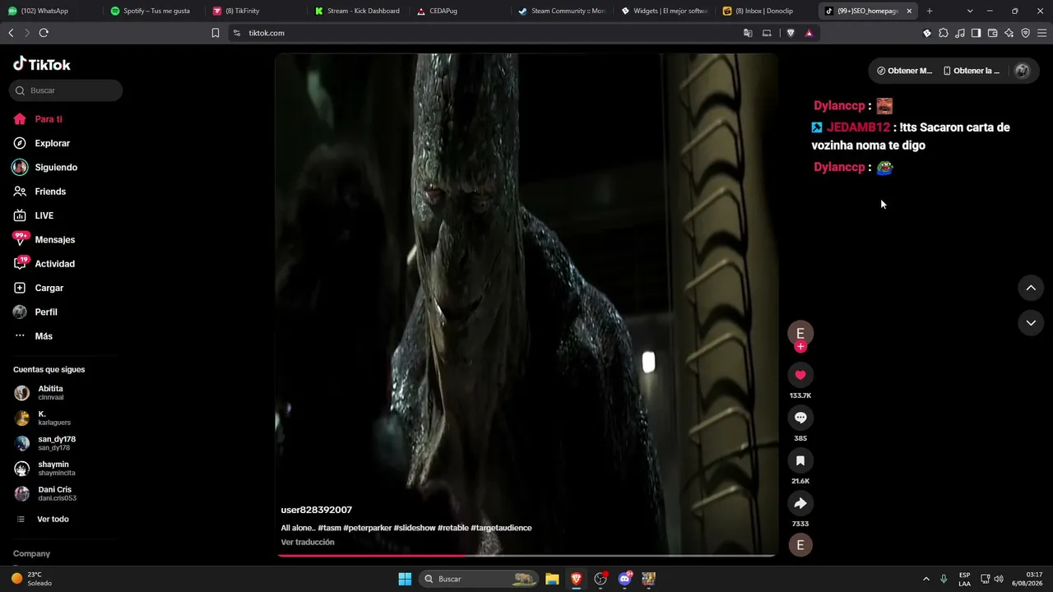Screen dimensions: 1053x592
Task: Switch to the TikFinity tab
Action: click(255, 11)
